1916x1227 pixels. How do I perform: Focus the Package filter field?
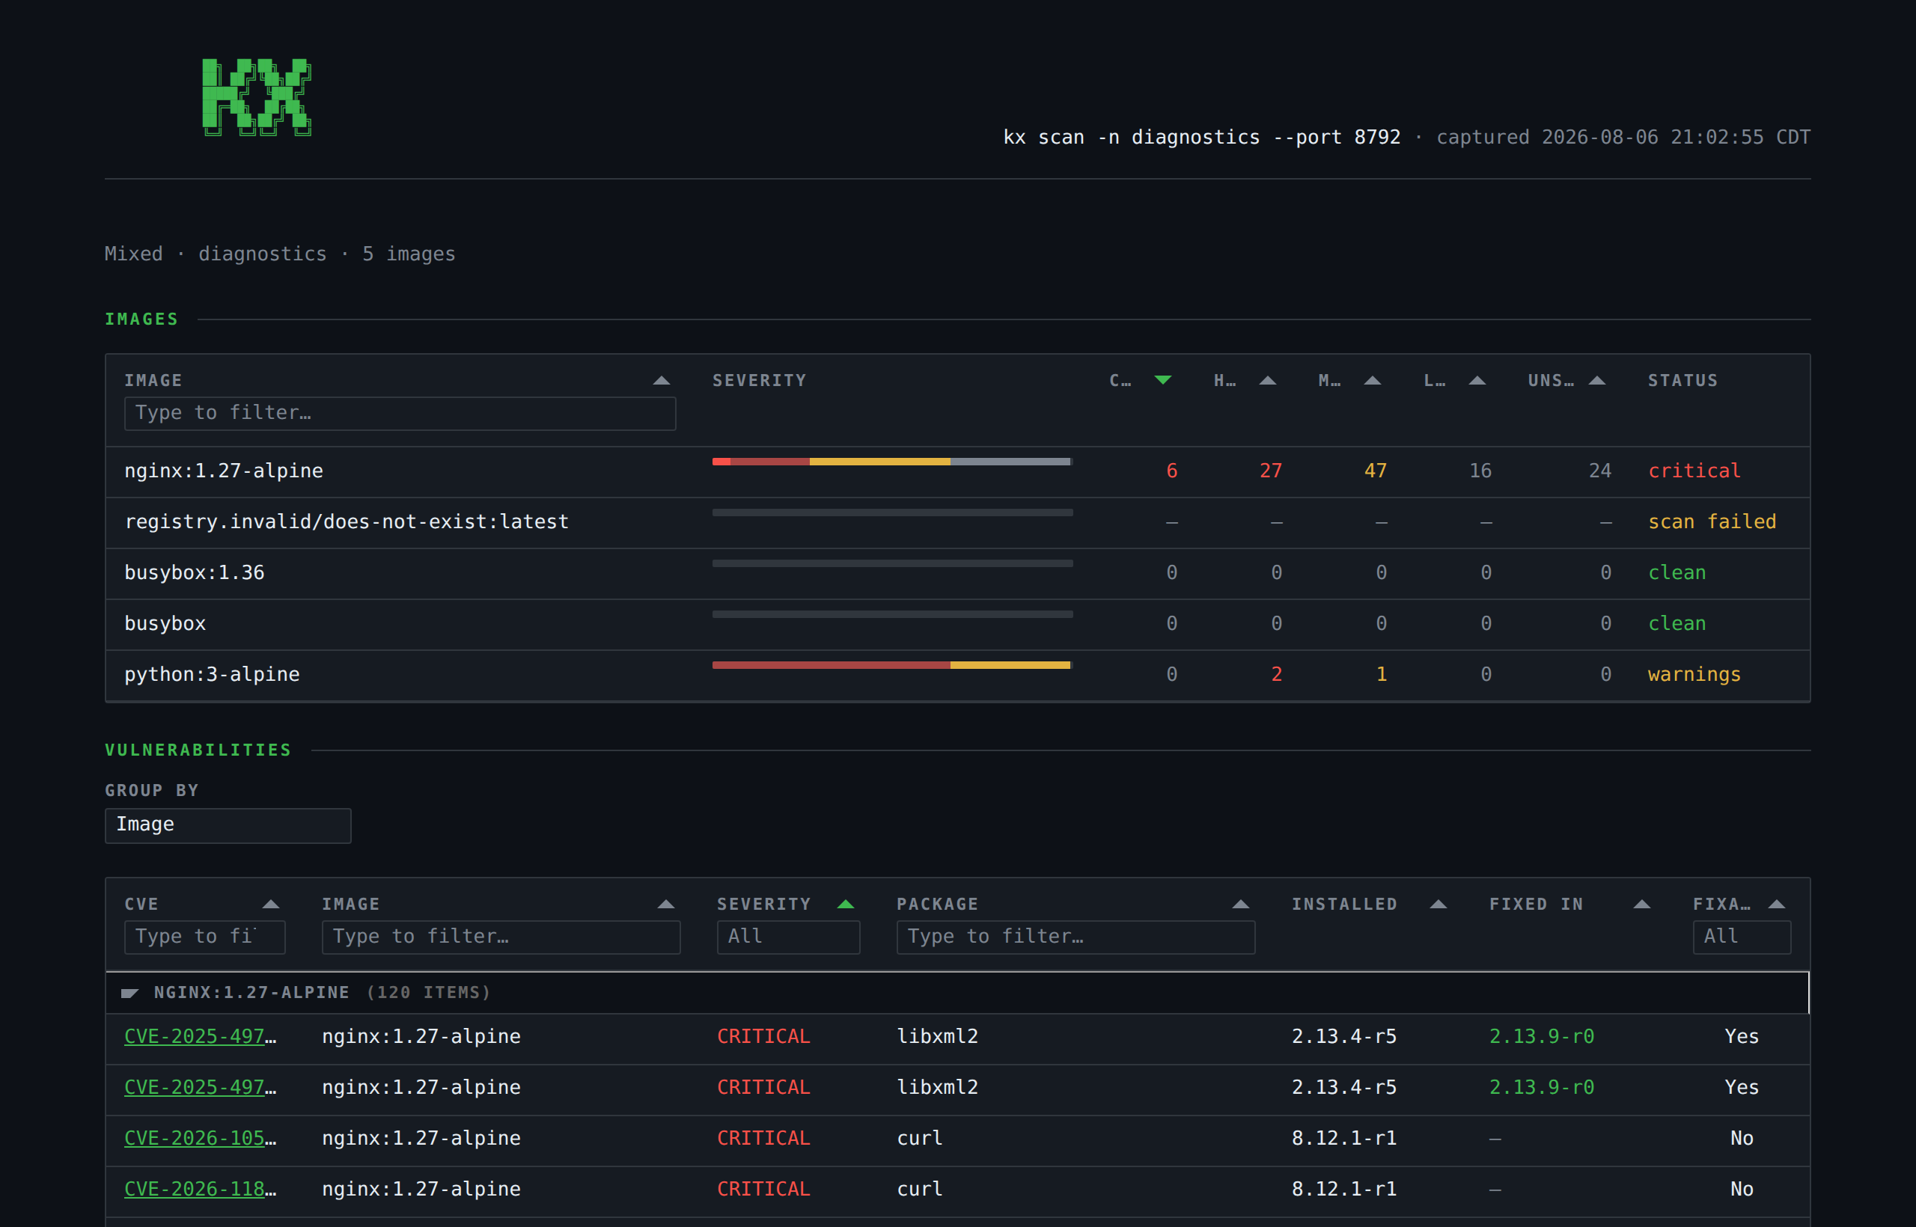[1076, 937]
